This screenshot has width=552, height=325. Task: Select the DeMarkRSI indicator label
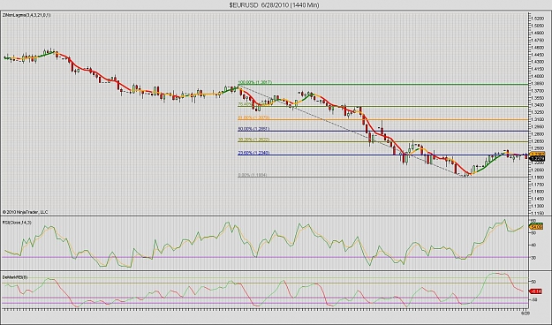pos(15,277)
